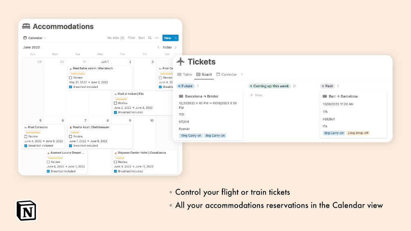Check Review box for Riad Bahia salam
411x231 pixels.
pyautogui.click(x=71, y=78)
